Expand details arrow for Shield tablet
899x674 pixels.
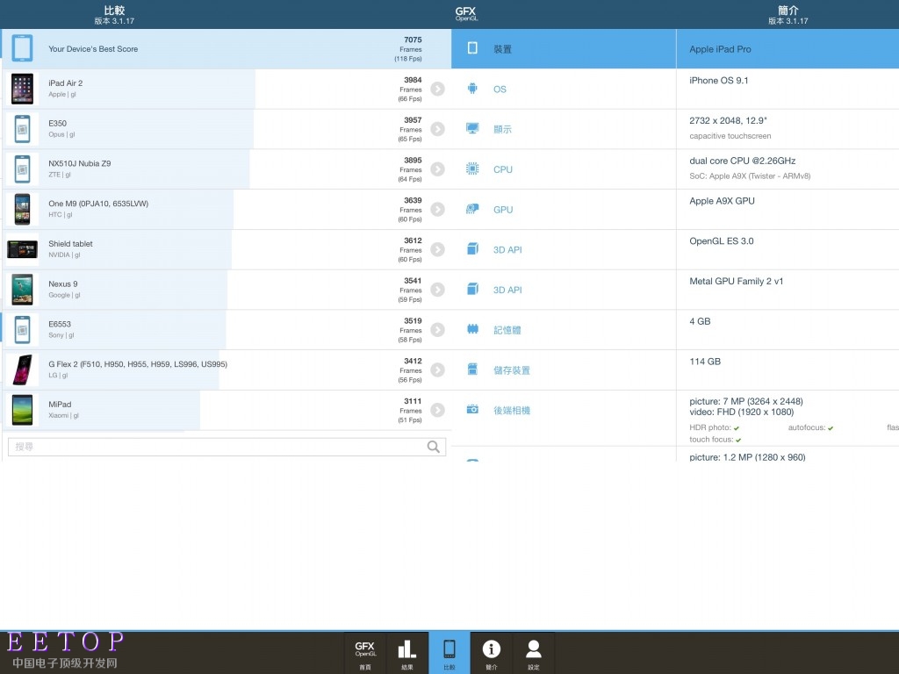[x=437, y=249]
